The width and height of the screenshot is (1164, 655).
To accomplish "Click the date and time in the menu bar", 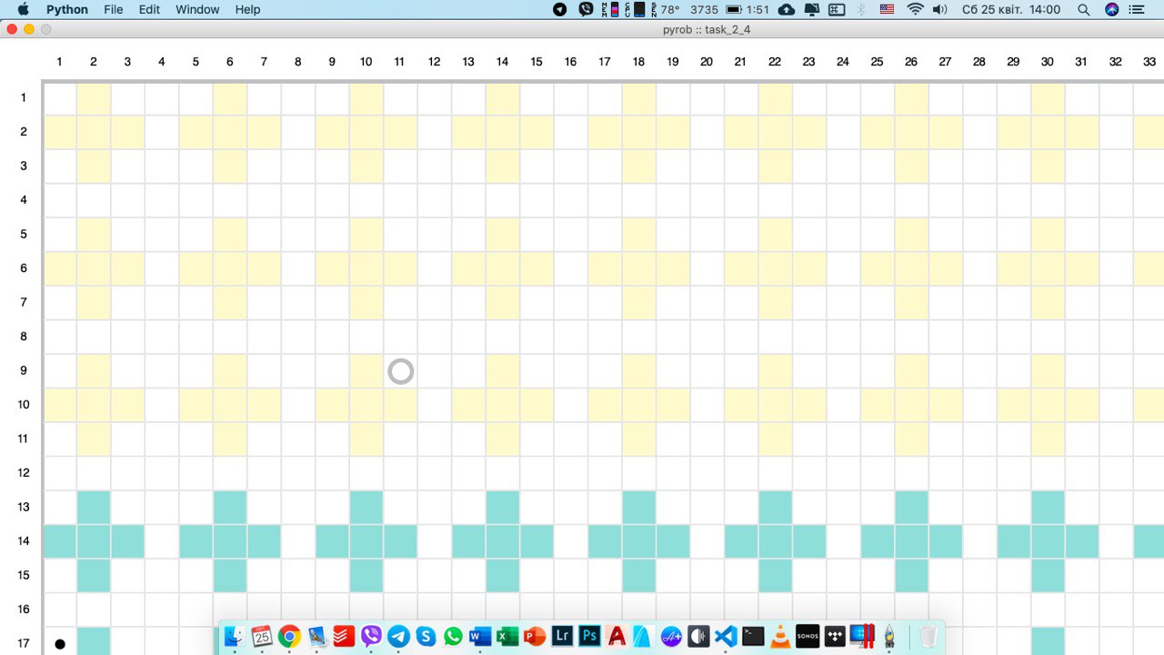I will point(1011,9).
